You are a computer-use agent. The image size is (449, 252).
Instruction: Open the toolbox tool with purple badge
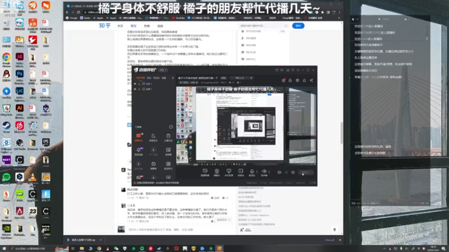pos(139,151)
